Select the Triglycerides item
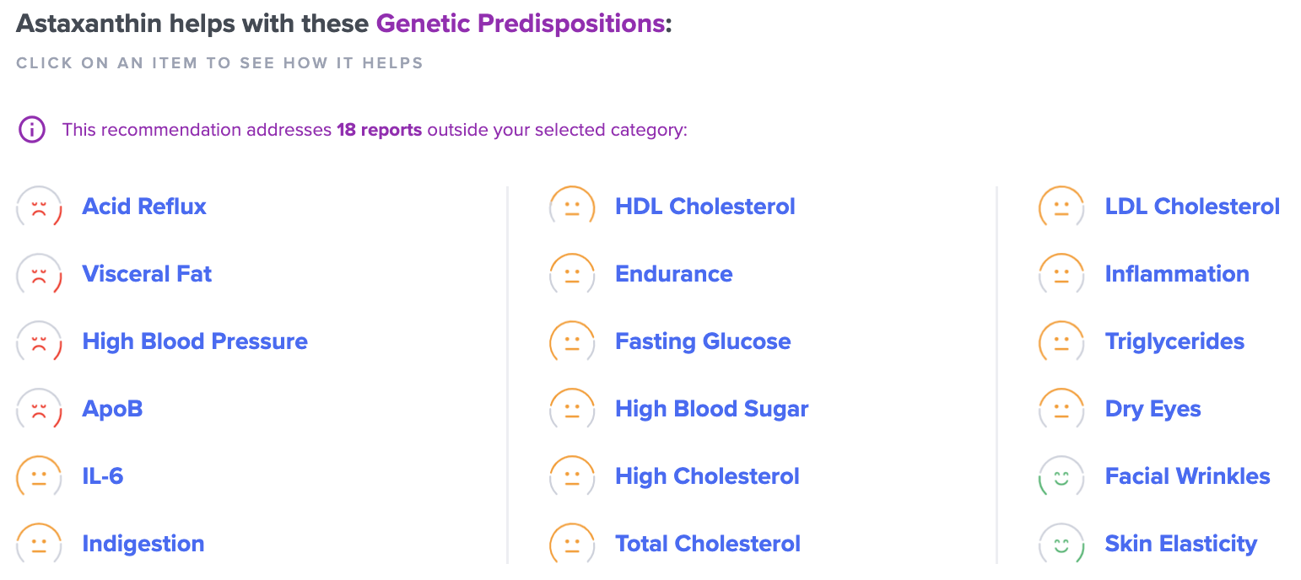1301x580 pixels. pos(1174,341)
